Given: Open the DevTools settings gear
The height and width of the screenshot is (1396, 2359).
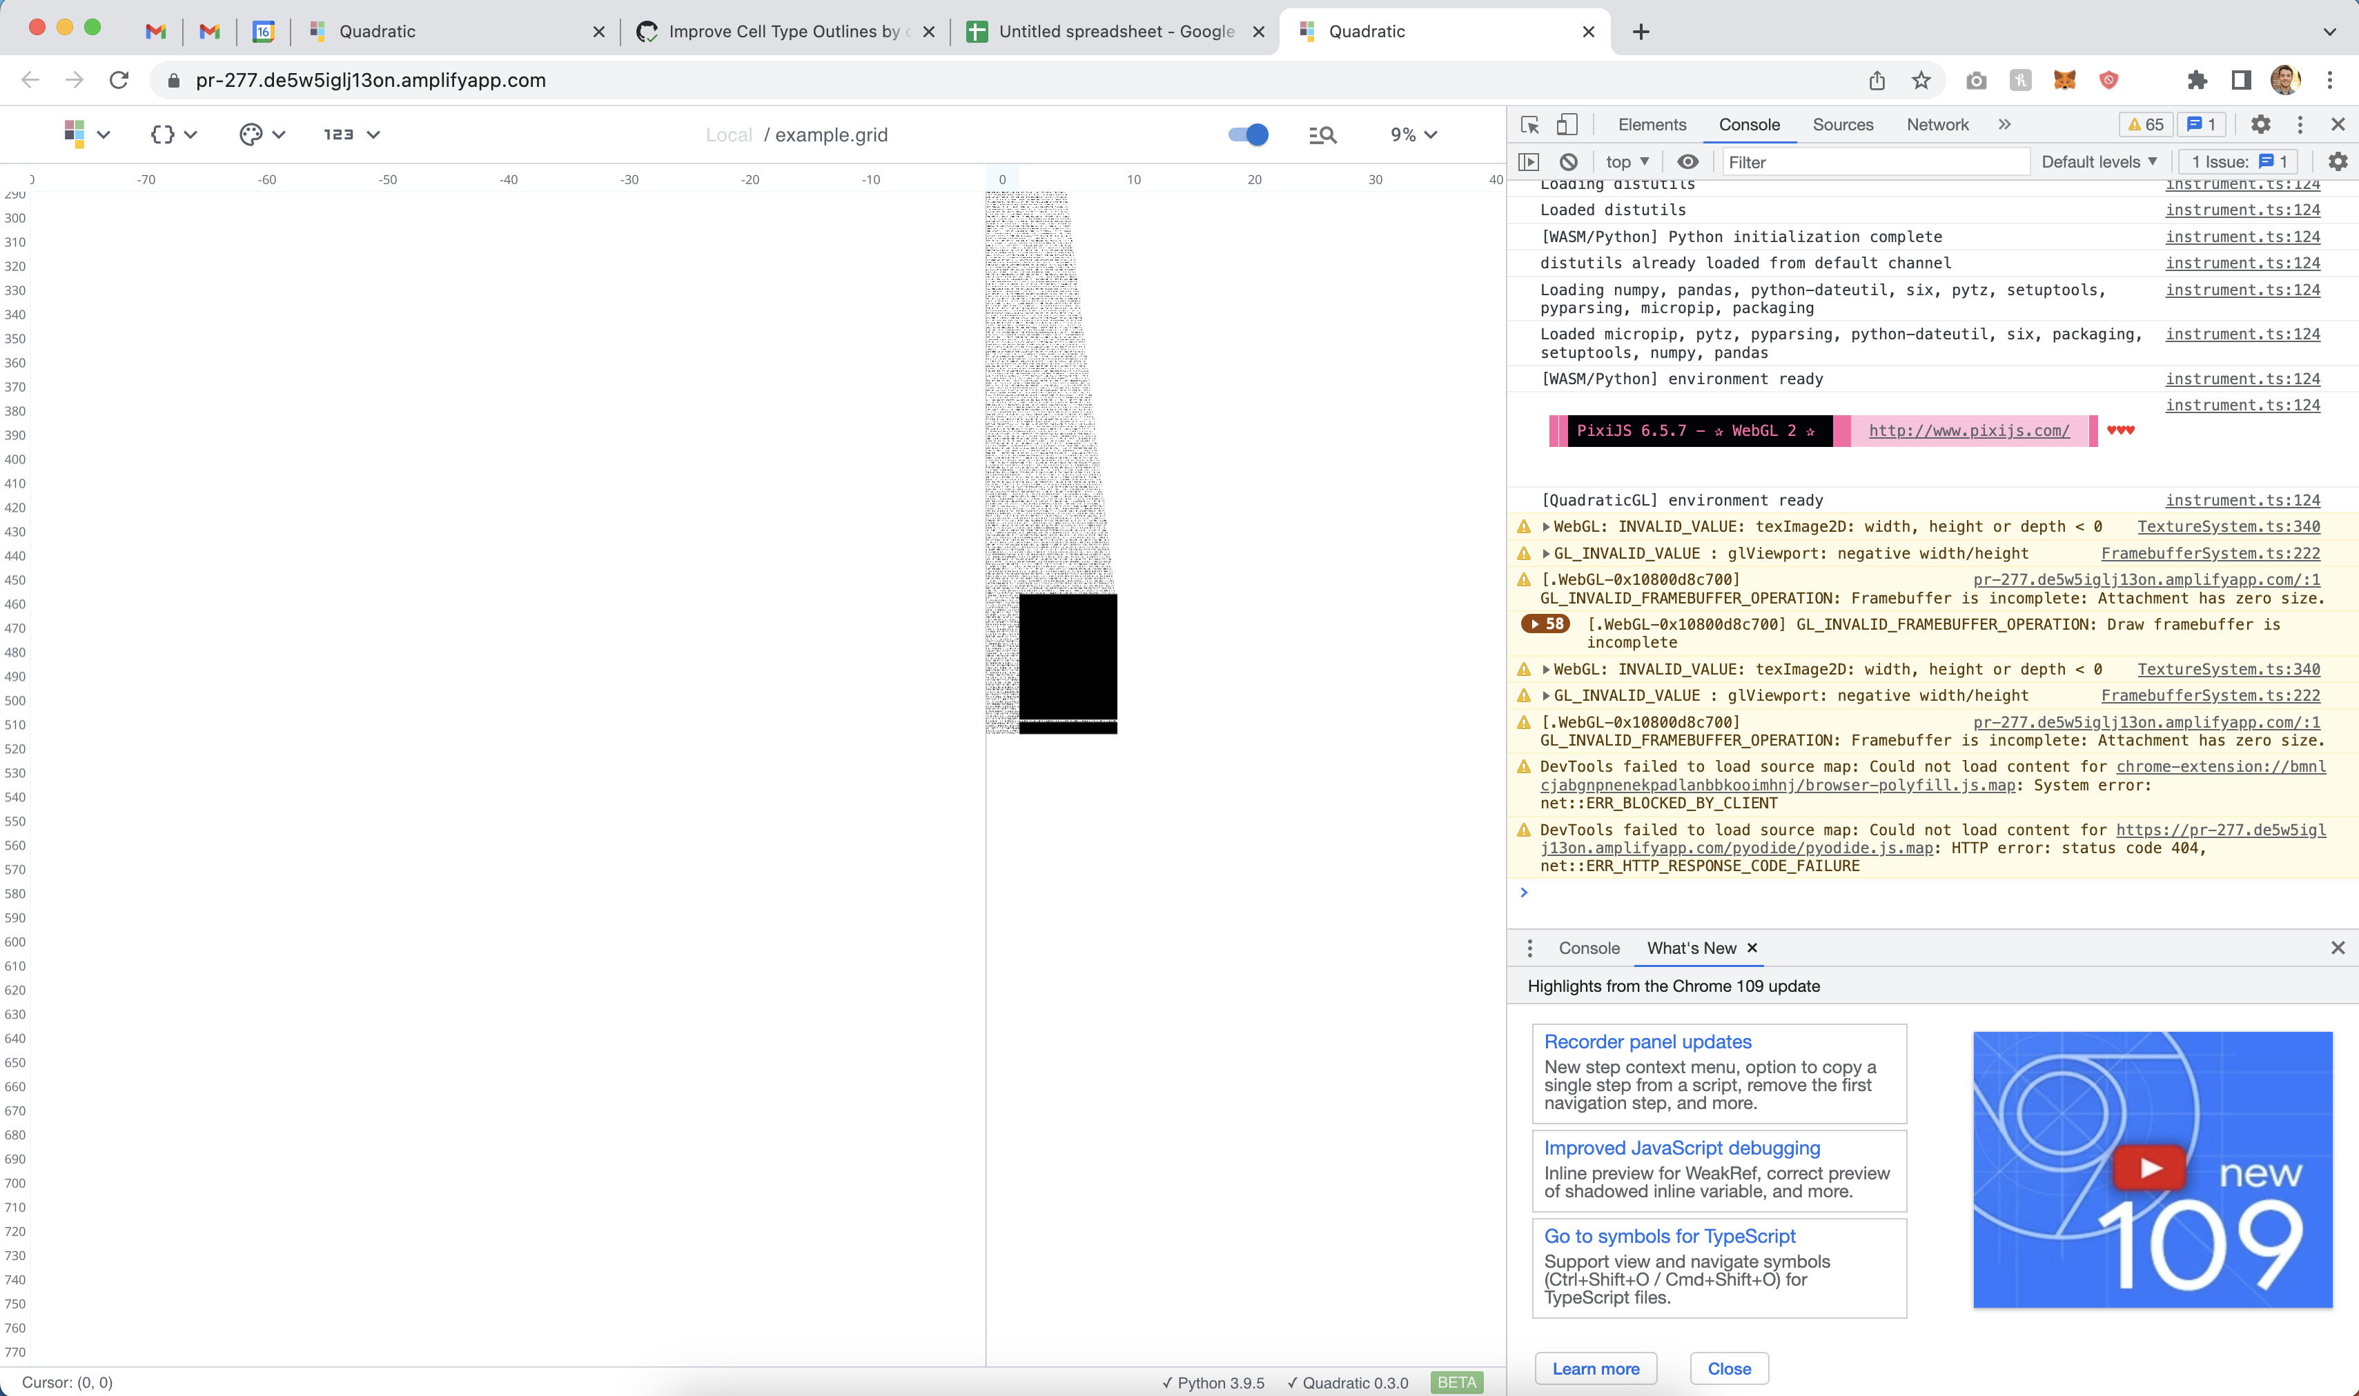Looking at the screenshot, I should tap(2262, 123).
